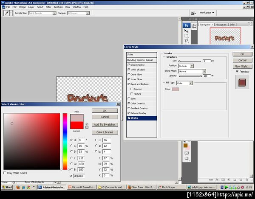Click the stroke Size slider
Viewport: 255px width, 199px height.
click(x=190, y=61)
